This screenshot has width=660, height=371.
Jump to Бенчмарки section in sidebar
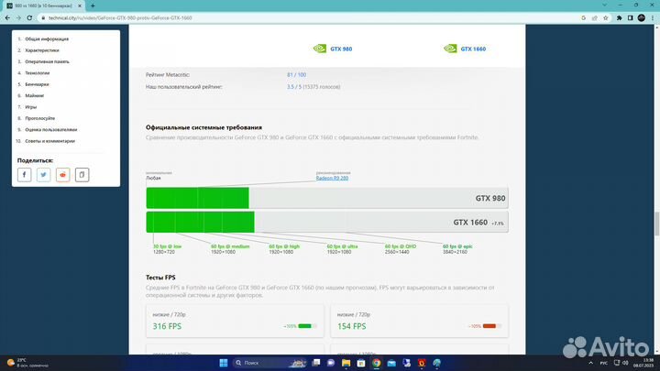[x=37, y=84]
